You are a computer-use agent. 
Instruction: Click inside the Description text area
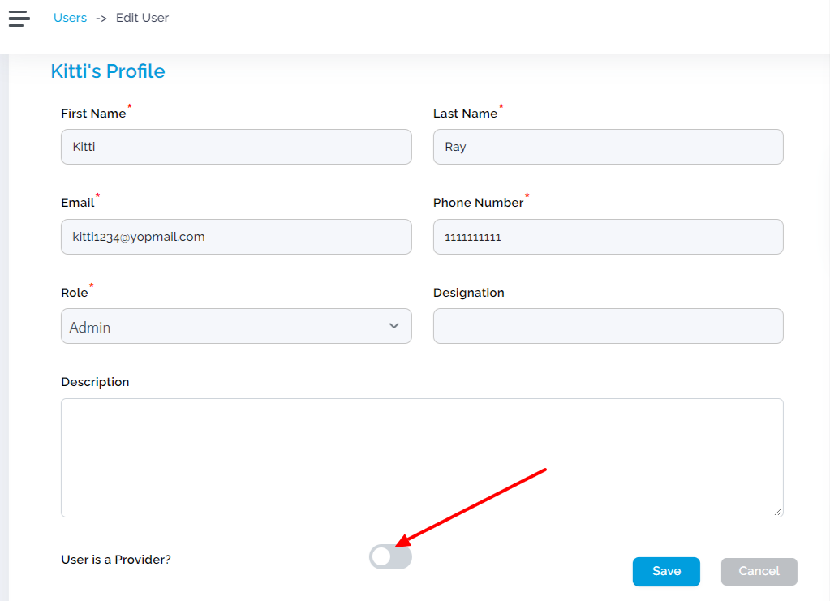pyautogui.click(x=422, y=457)
